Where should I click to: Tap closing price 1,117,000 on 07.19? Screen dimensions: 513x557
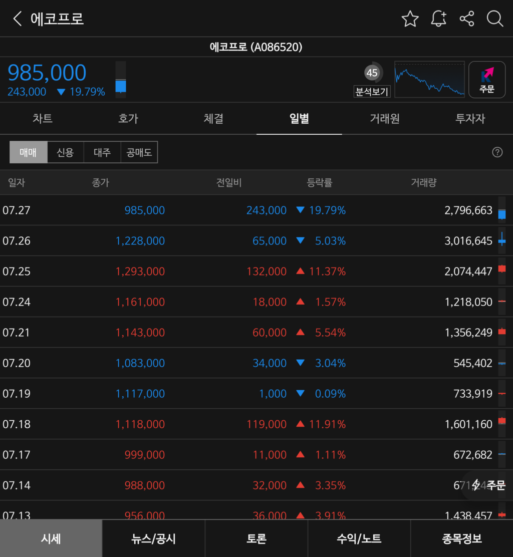pyautogui.click(x=140, y=394)
